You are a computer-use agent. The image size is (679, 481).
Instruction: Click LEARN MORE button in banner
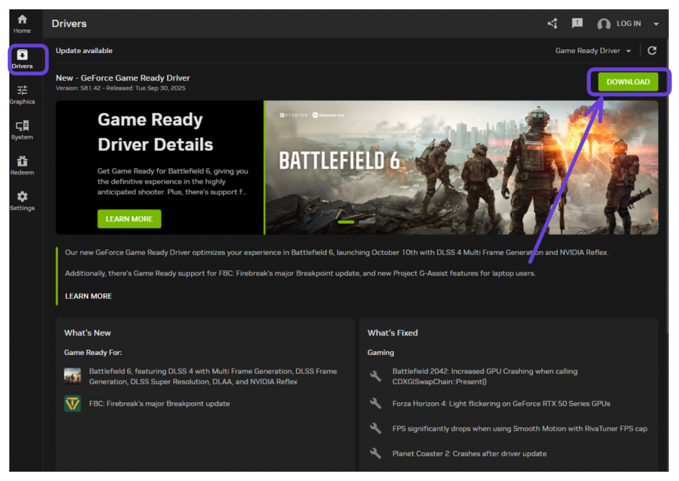[x=129, y=219]
